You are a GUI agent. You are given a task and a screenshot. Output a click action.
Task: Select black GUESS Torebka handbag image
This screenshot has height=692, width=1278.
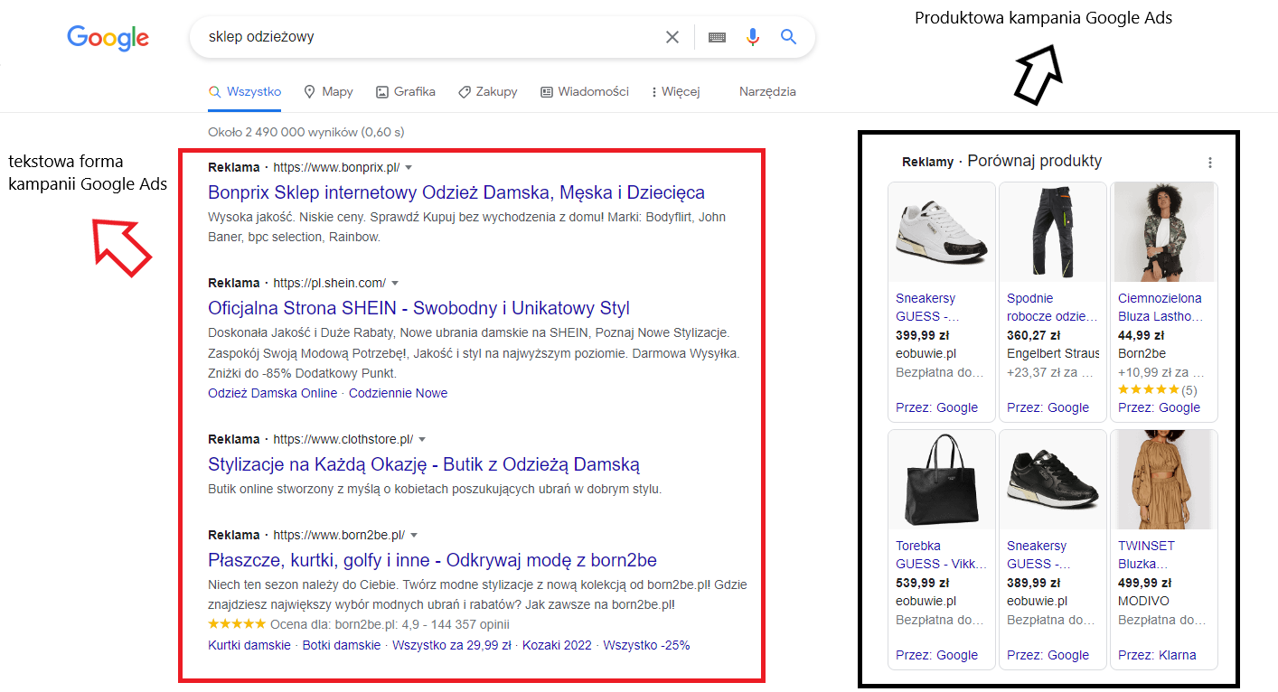(x=942, y=480)
